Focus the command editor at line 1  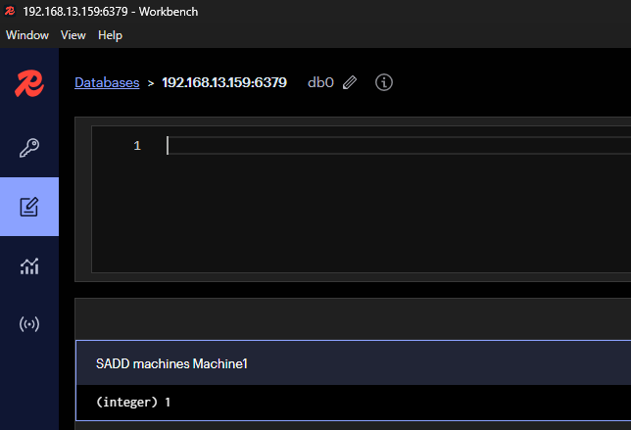pyautogui.click(x=399, y=145)
